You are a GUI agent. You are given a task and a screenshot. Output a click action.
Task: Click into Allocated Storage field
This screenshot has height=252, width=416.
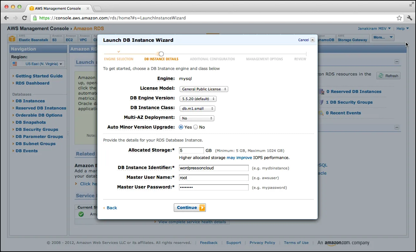pyautogui.click(x=191, y=150)
